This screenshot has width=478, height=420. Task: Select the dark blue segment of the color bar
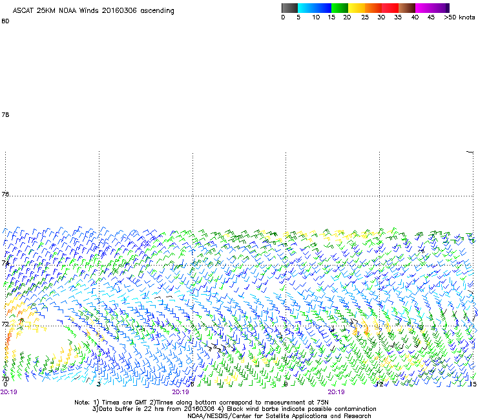(323, 8)
